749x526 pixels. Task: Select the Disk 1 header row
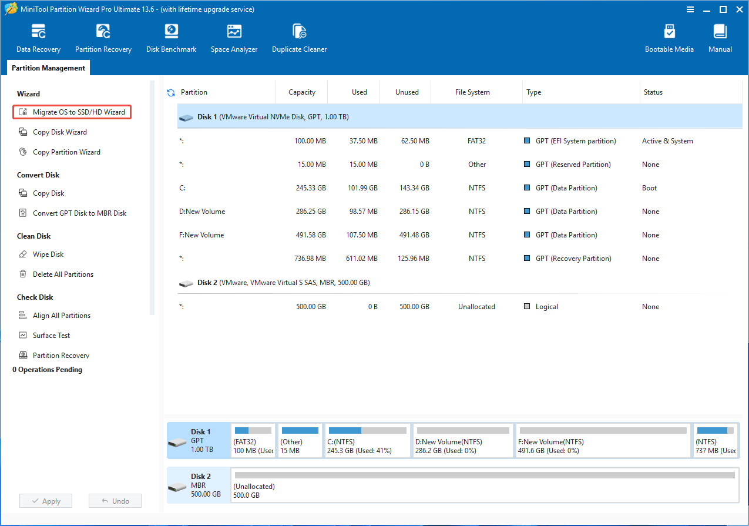460,117
